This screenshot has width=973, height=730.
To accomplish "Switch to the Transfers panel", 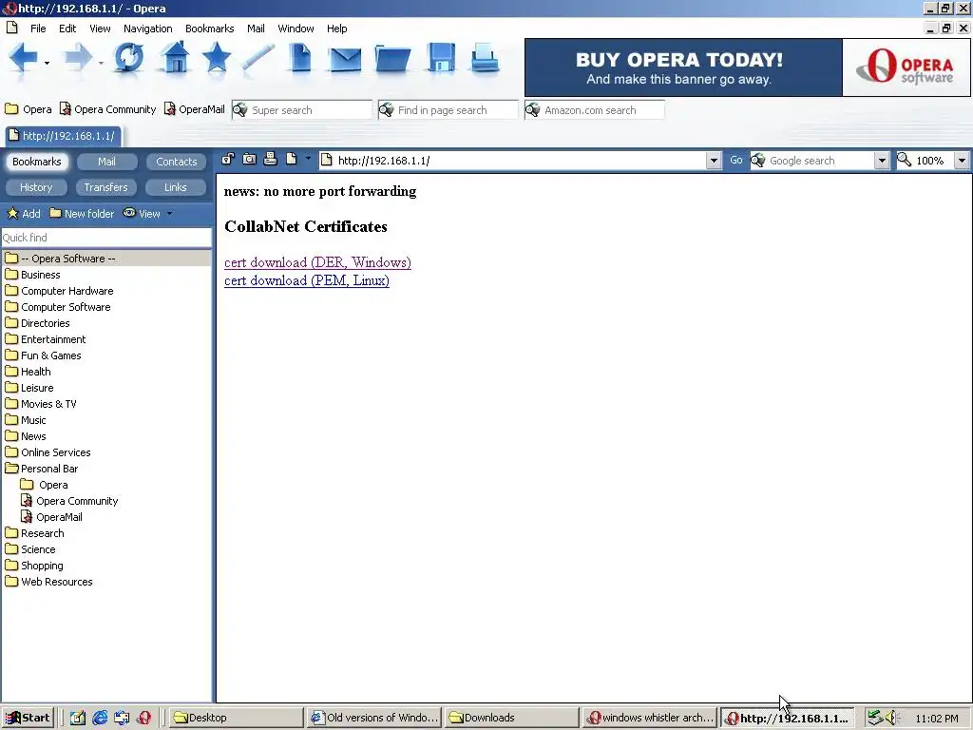I will (105, 187).
